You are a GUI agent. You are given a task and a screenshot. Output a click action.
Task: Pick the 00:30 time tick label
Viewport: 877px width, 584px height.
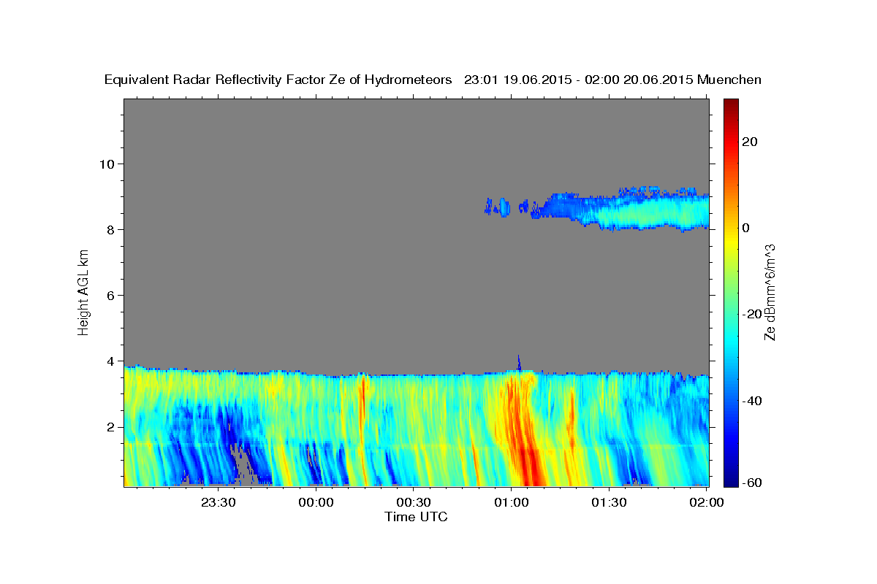pyautogui.click(x=414, y=502)
